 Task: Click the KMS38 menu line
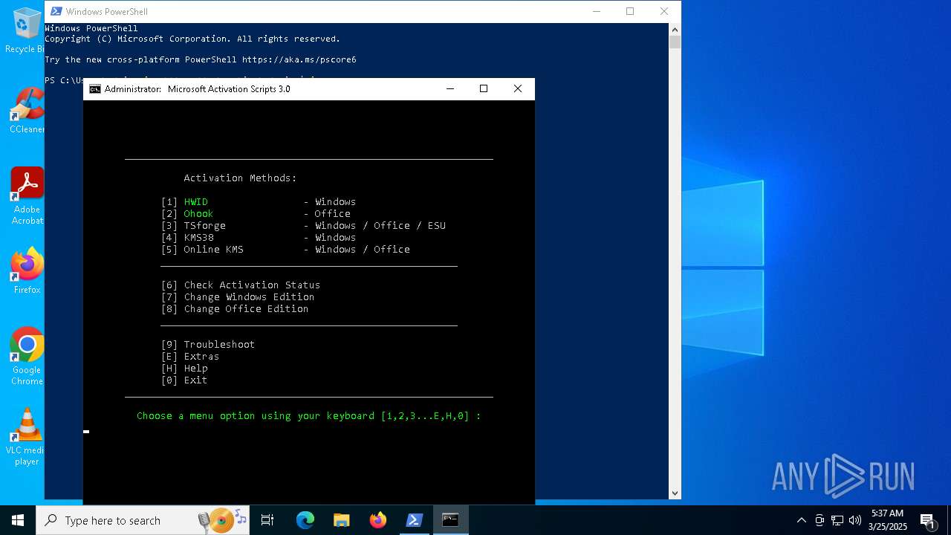[x=259, y=238]
